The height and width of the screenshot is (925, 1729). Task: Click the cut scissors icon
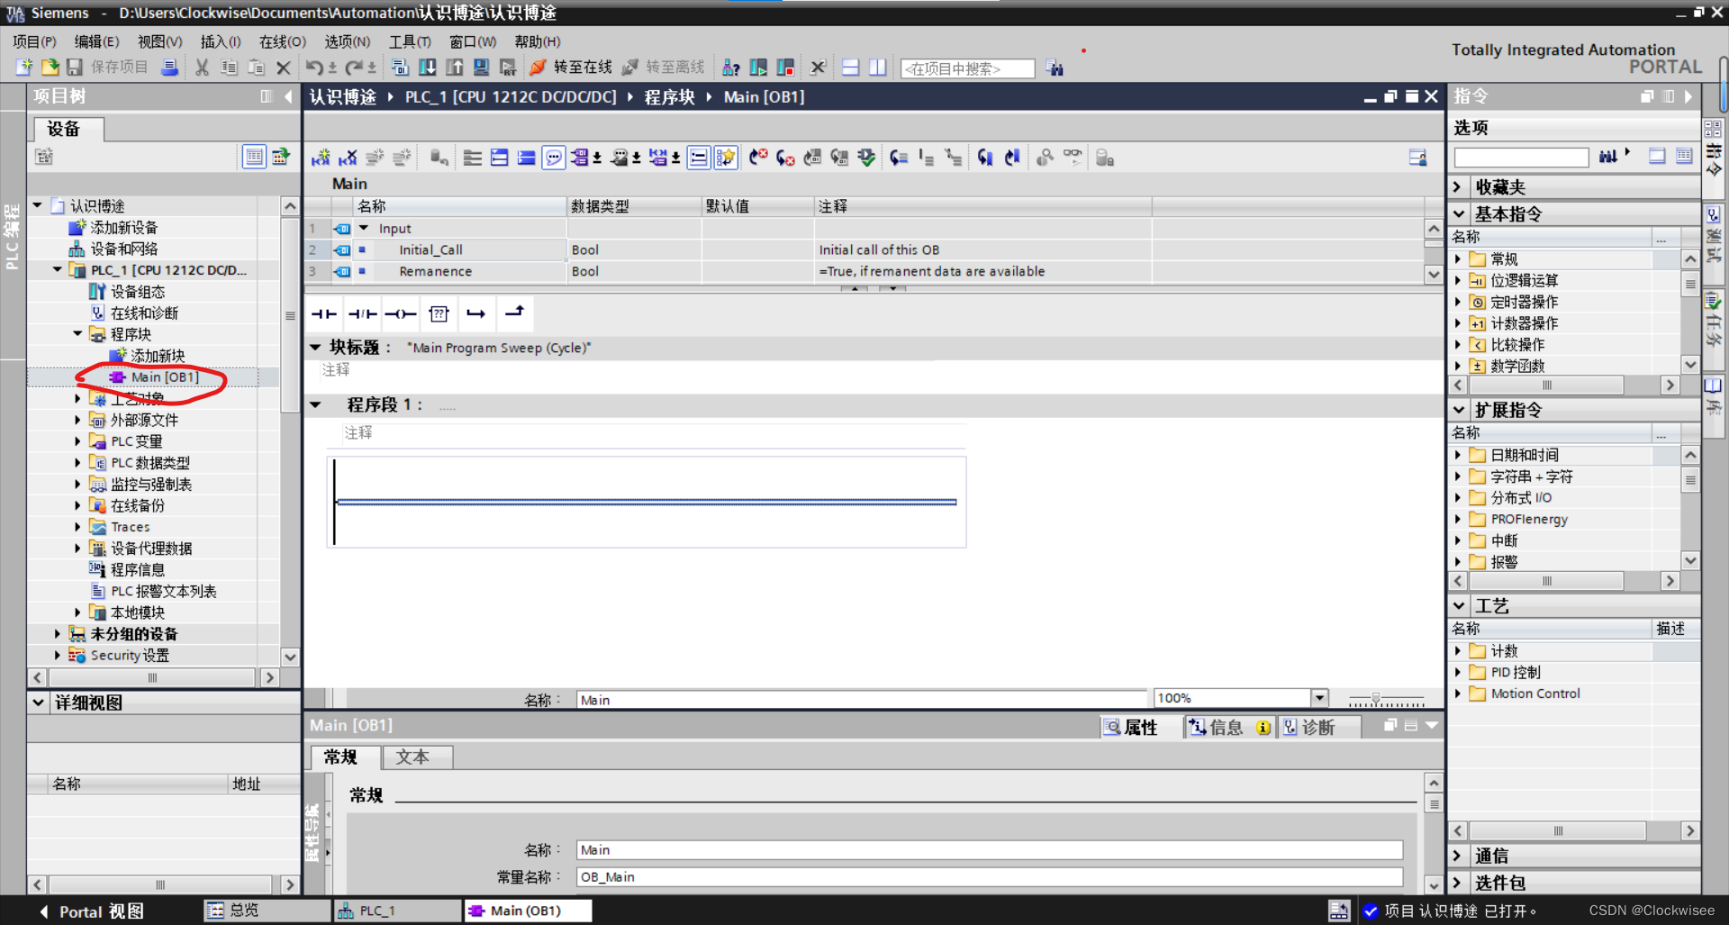203,68
